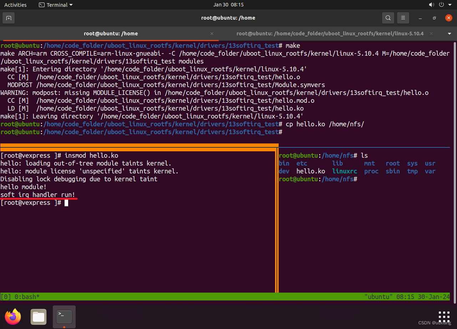
Task: Close the linux-5.10.4 terminal tab
Action: coord(431,34)
